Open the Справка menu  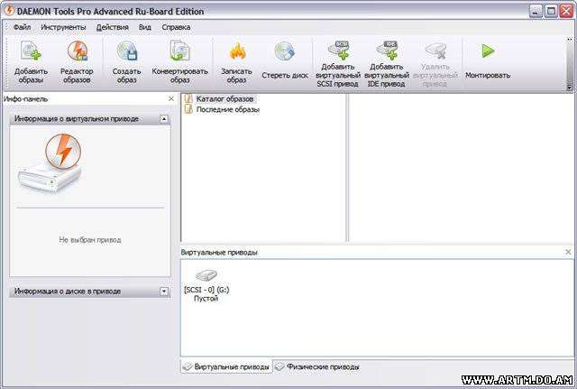(176, 27)
